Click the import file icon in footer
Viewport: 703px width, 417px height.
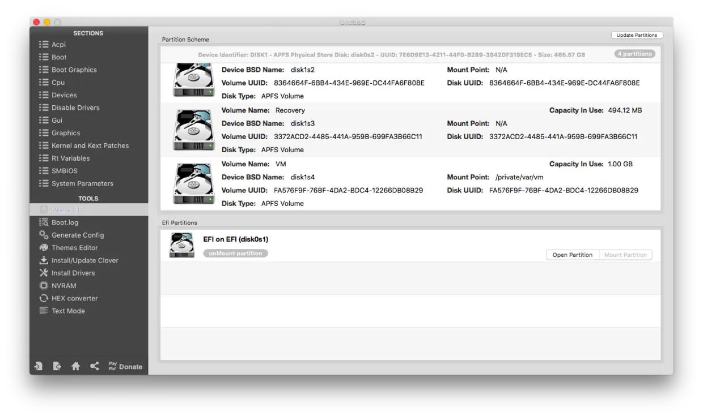tap(38, 366)
